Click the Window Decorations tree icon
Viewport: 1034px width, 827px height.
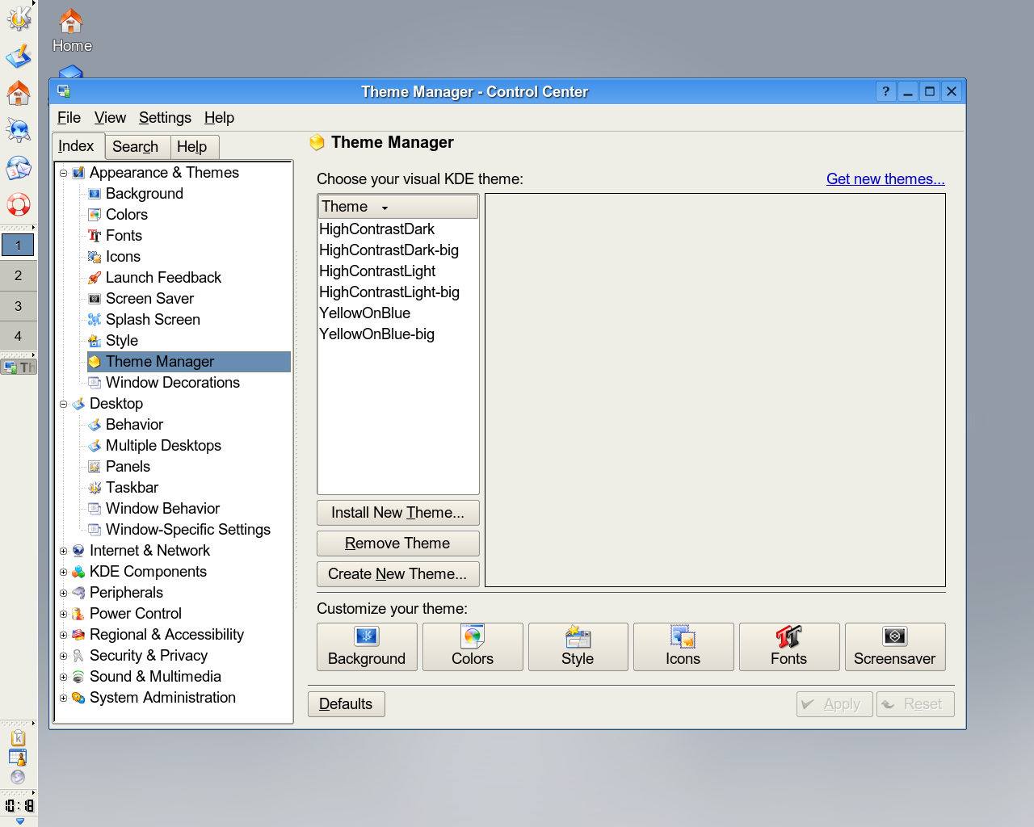click(95, 383)
